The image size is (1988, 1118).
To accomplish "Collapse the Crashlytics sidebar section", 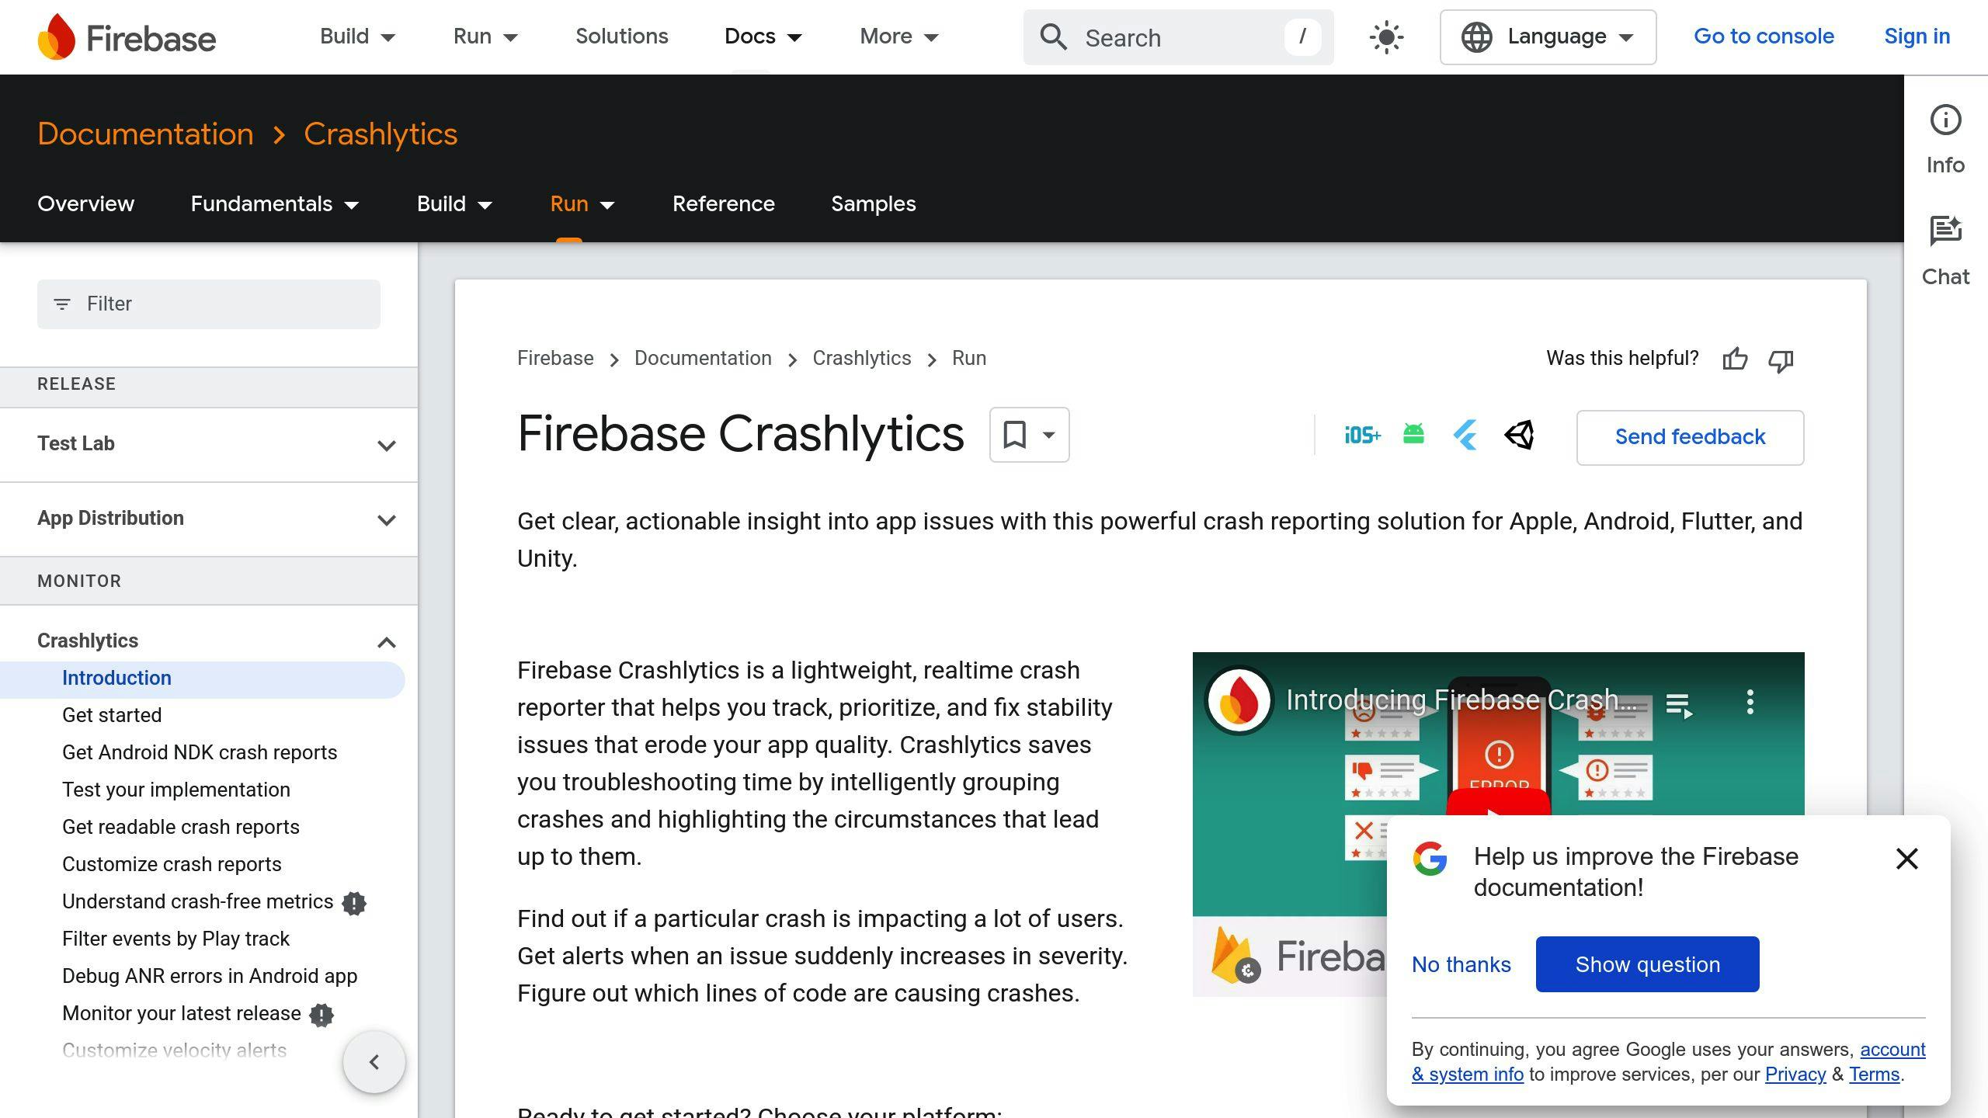I will pos(386,642).
